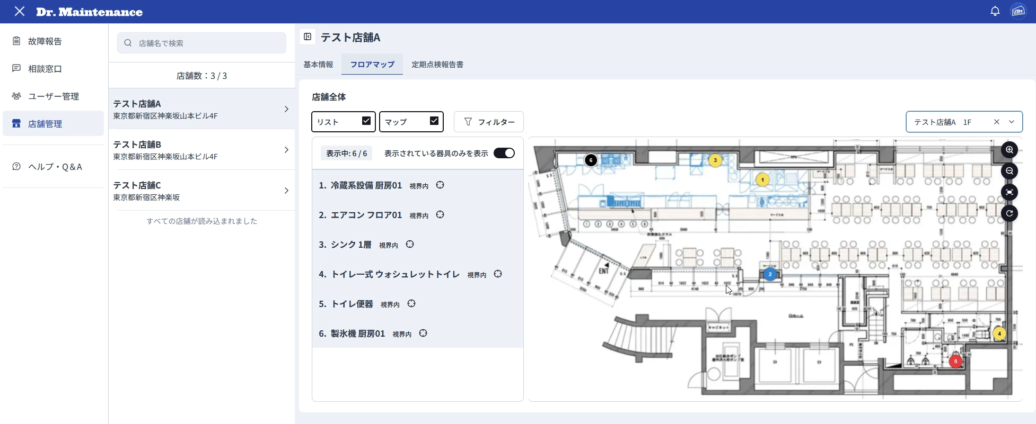Switch to フロアマップ tab
1036x424 pixels.
tap(372, 64)
